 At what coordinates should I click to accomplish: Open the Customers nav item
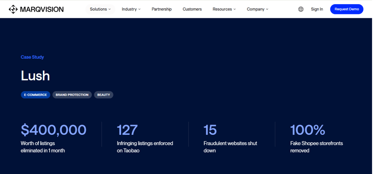pyautogui.click(x=192, y=9)
